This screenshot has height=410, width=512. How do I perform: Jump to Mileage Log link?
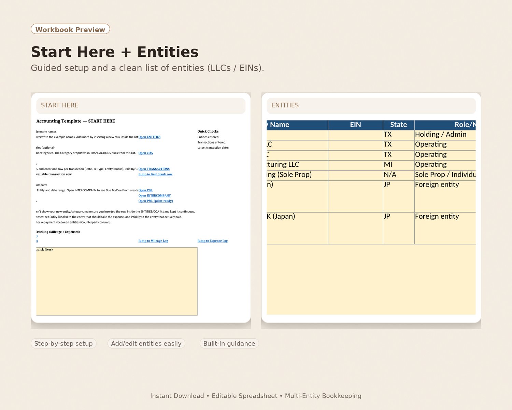[153, 241]
